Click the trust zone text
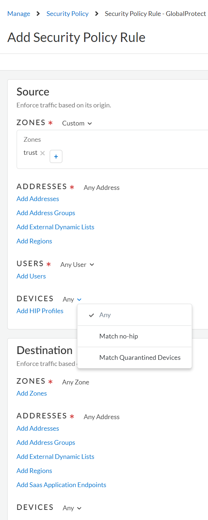208x520 pixels. 30,153
